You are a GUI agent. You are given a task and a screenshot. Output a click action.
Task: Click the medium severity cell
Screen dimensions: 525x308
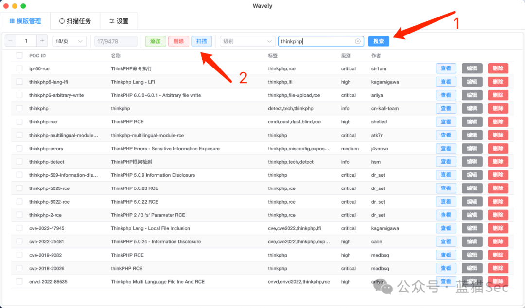point(350,148)
